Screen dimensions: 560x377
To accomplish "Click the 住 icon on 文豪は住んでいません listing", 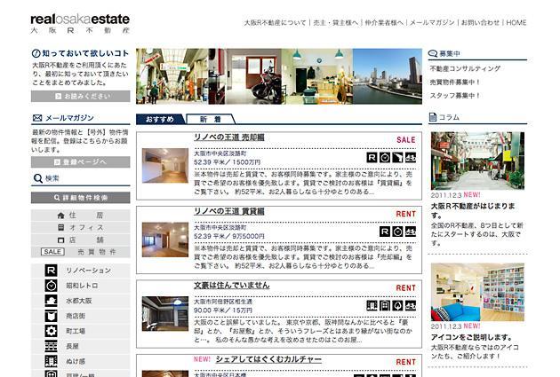I will click(411, 305).
